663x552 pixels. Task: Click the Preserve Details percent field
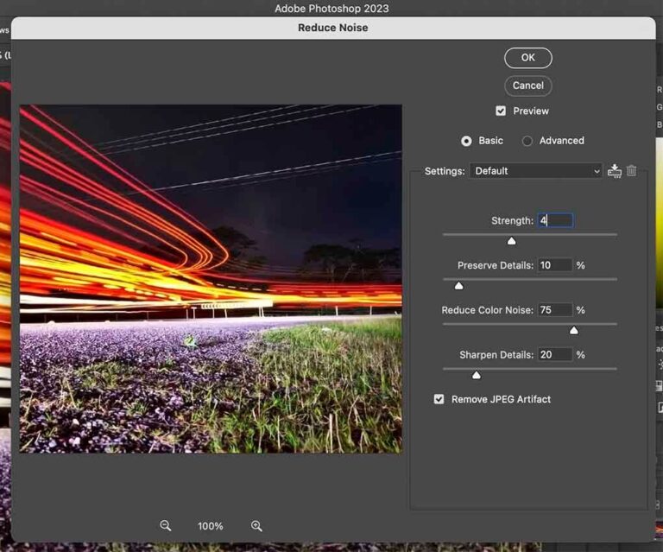555,265
